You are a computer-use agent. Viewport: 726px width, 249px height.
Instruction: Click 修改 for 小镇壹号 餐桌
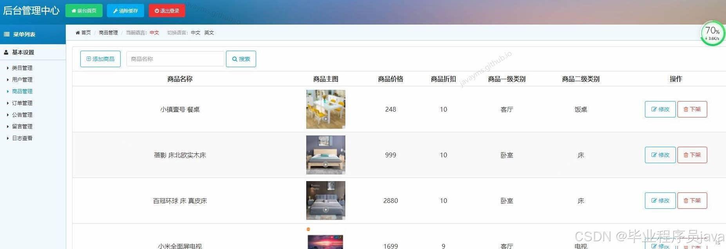coord(660,109)
